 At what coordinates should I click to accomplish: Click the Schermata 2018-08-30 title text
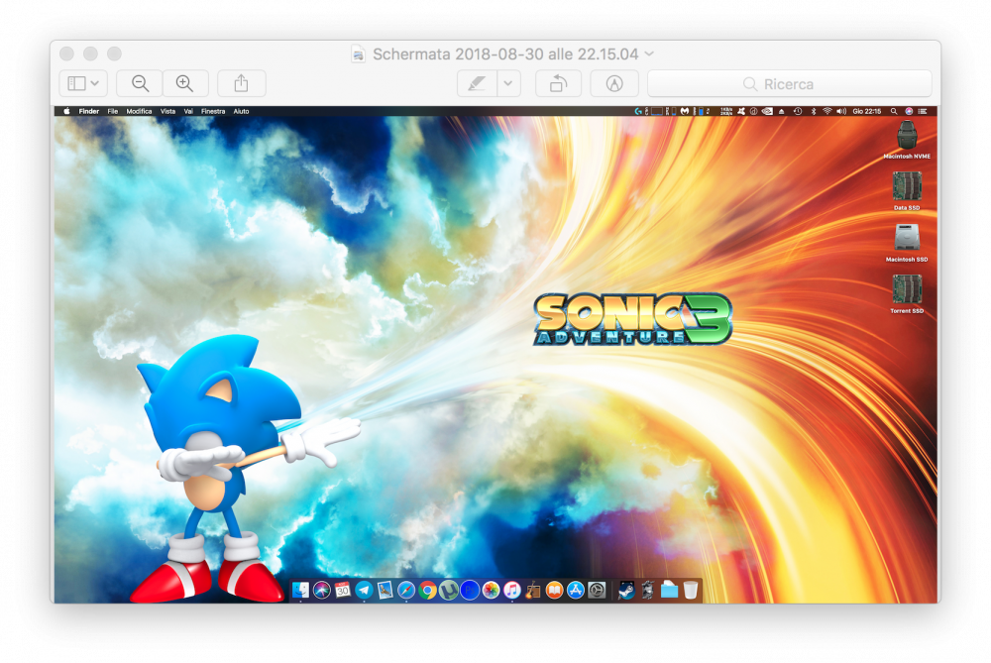pyautogui.click(x=505, y=55)
